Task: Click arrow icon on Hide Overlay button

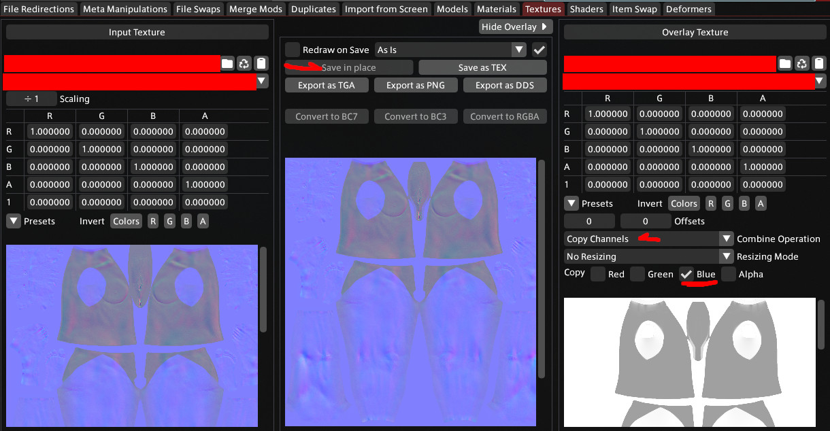Action: tap(544, 27)
